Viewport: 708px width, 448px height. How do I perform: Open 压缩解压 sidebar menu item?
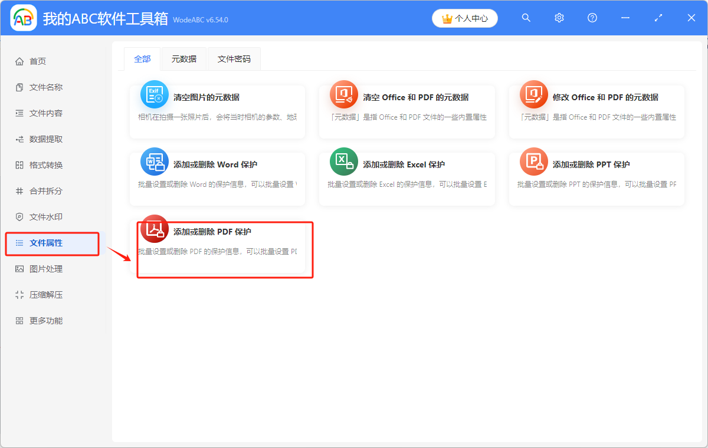click(x=46, y=295)
